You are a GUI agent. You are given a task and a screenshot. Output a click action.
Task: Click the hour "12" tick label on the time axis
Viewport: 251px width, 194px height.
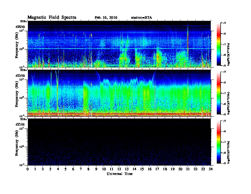(119, 169)
